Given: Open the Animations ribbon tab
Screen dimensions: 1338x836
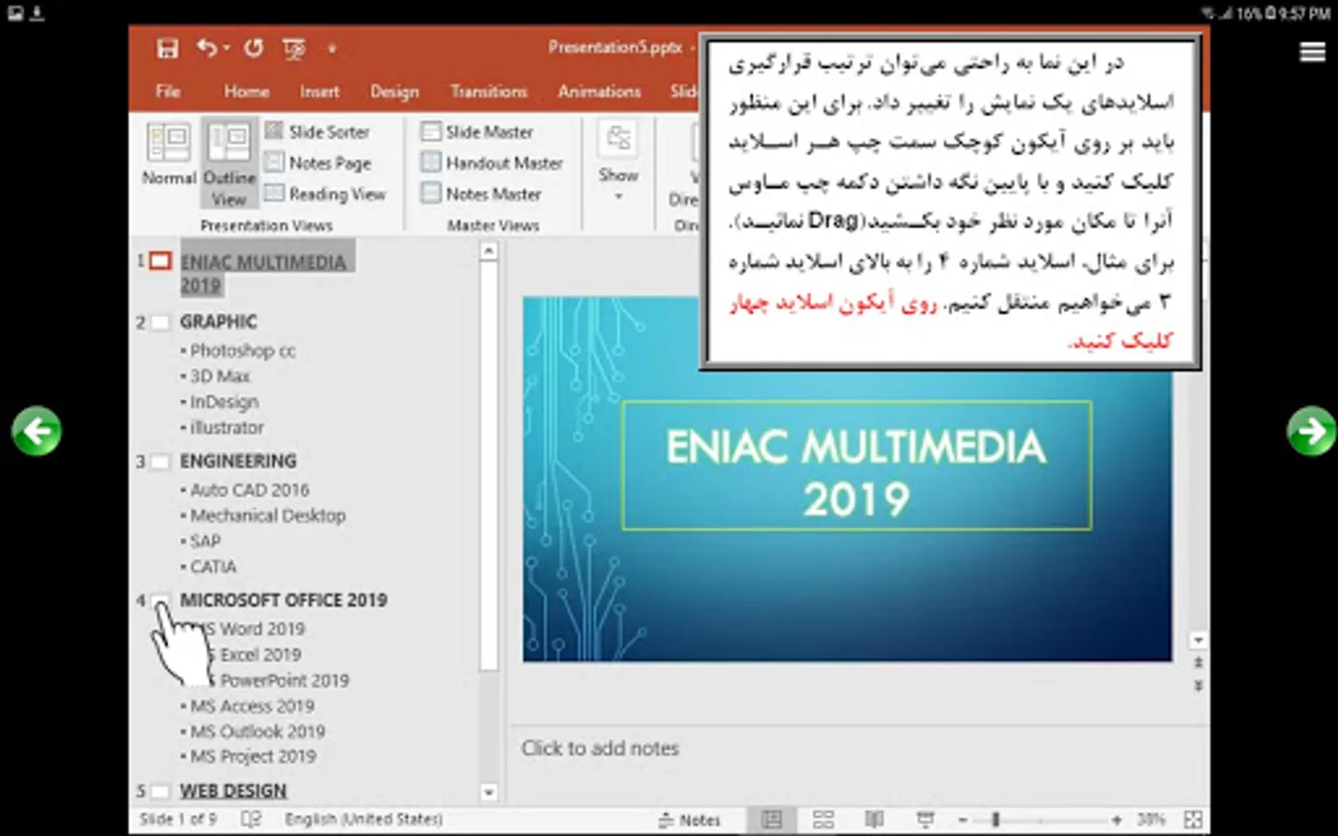Looking at the screenshot, I should pos(599,91).
